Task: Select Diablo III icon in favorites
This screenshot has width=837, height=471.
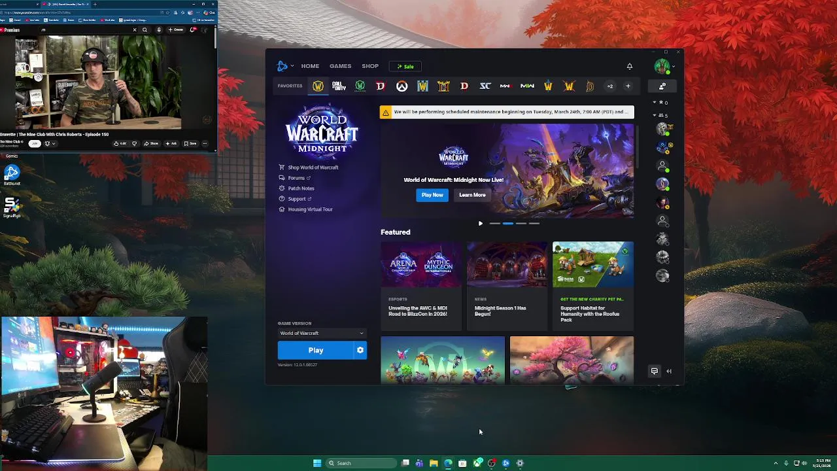Action: point(464,86)
